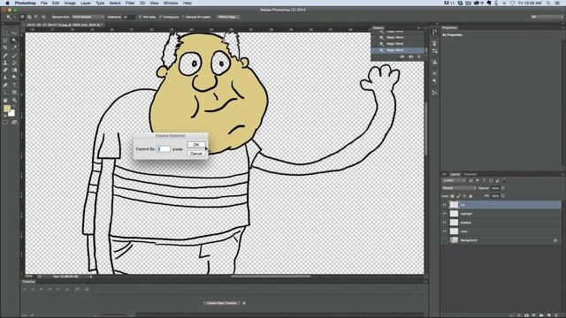566x318 pixels.
Task: Open the workspace switcher dropdown
Action: 547,17
